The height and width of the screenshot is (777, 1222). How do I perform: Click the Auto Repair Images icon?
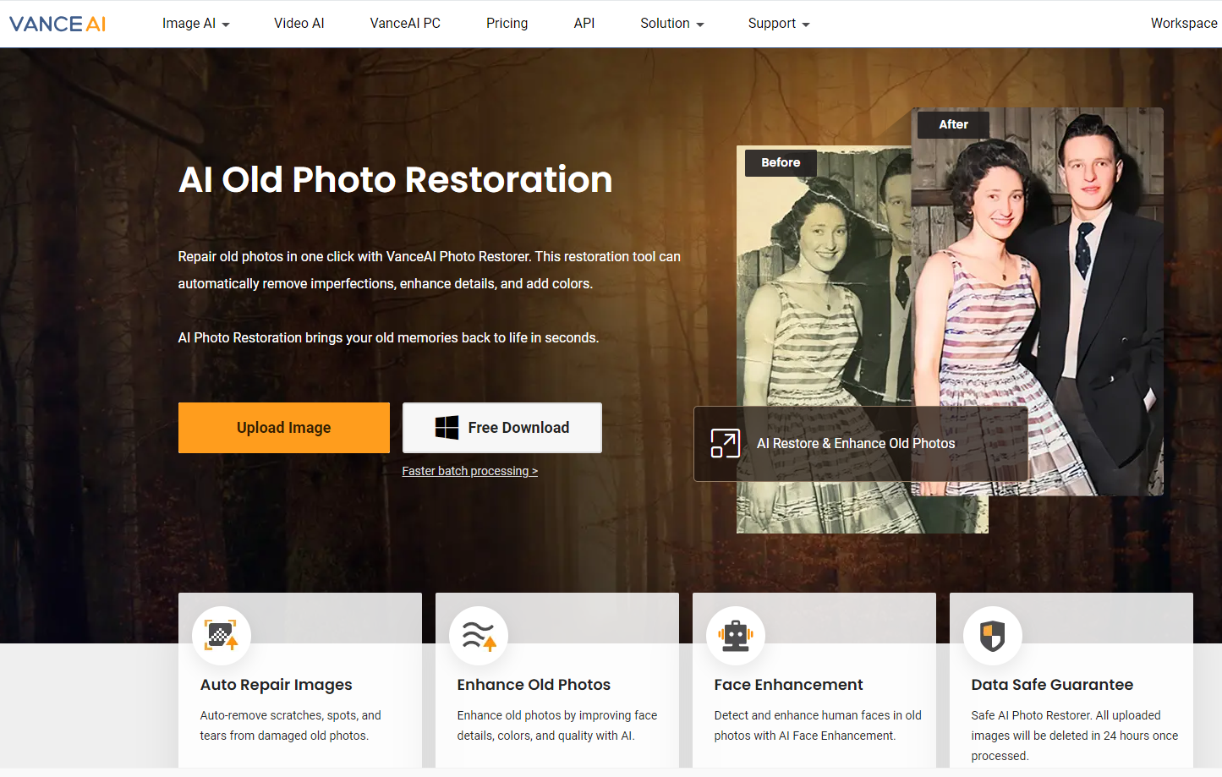tap(222, 635)
